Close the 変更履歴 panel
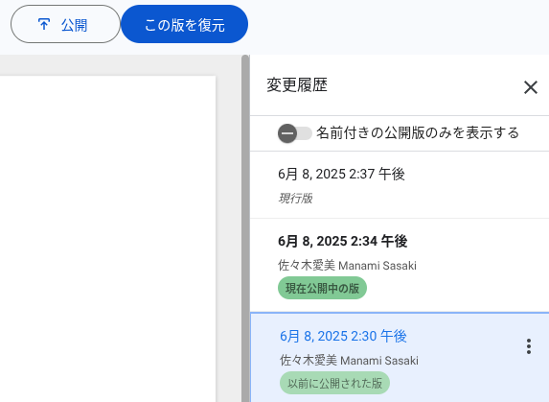This screenshot has height=402, width=549. point(531,87)
